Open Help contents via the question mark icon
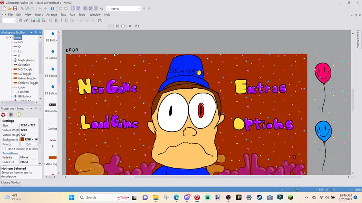This screenshot has width=362, height=203. (x=52, y=8)
